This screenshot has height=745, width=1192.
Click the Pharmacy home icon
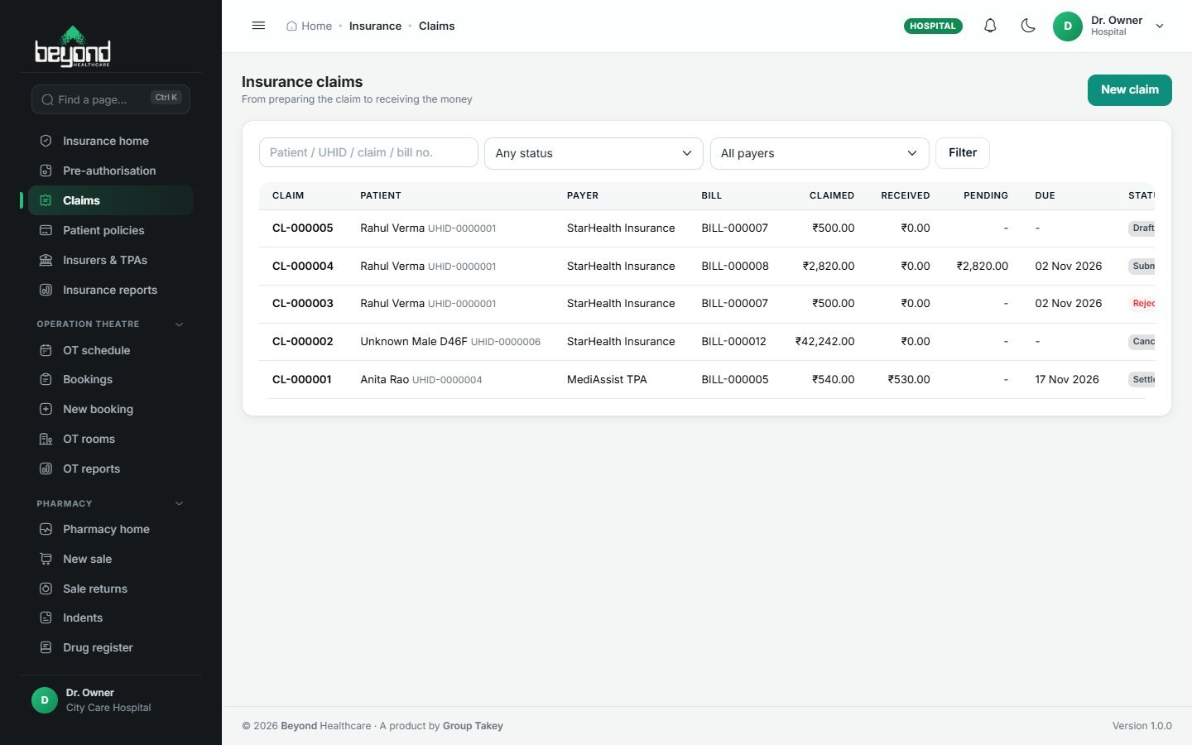(46, 529)
